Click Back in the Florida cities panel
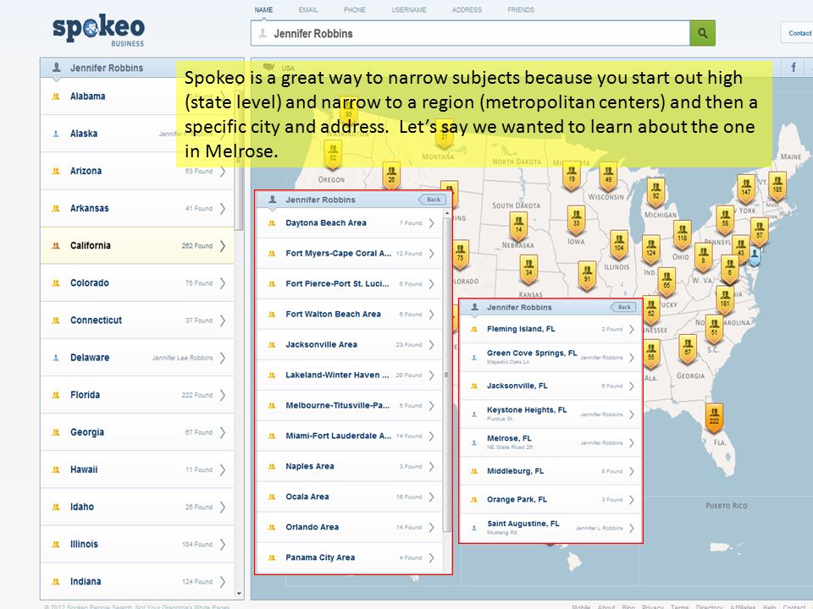 (x=623, y=307)
